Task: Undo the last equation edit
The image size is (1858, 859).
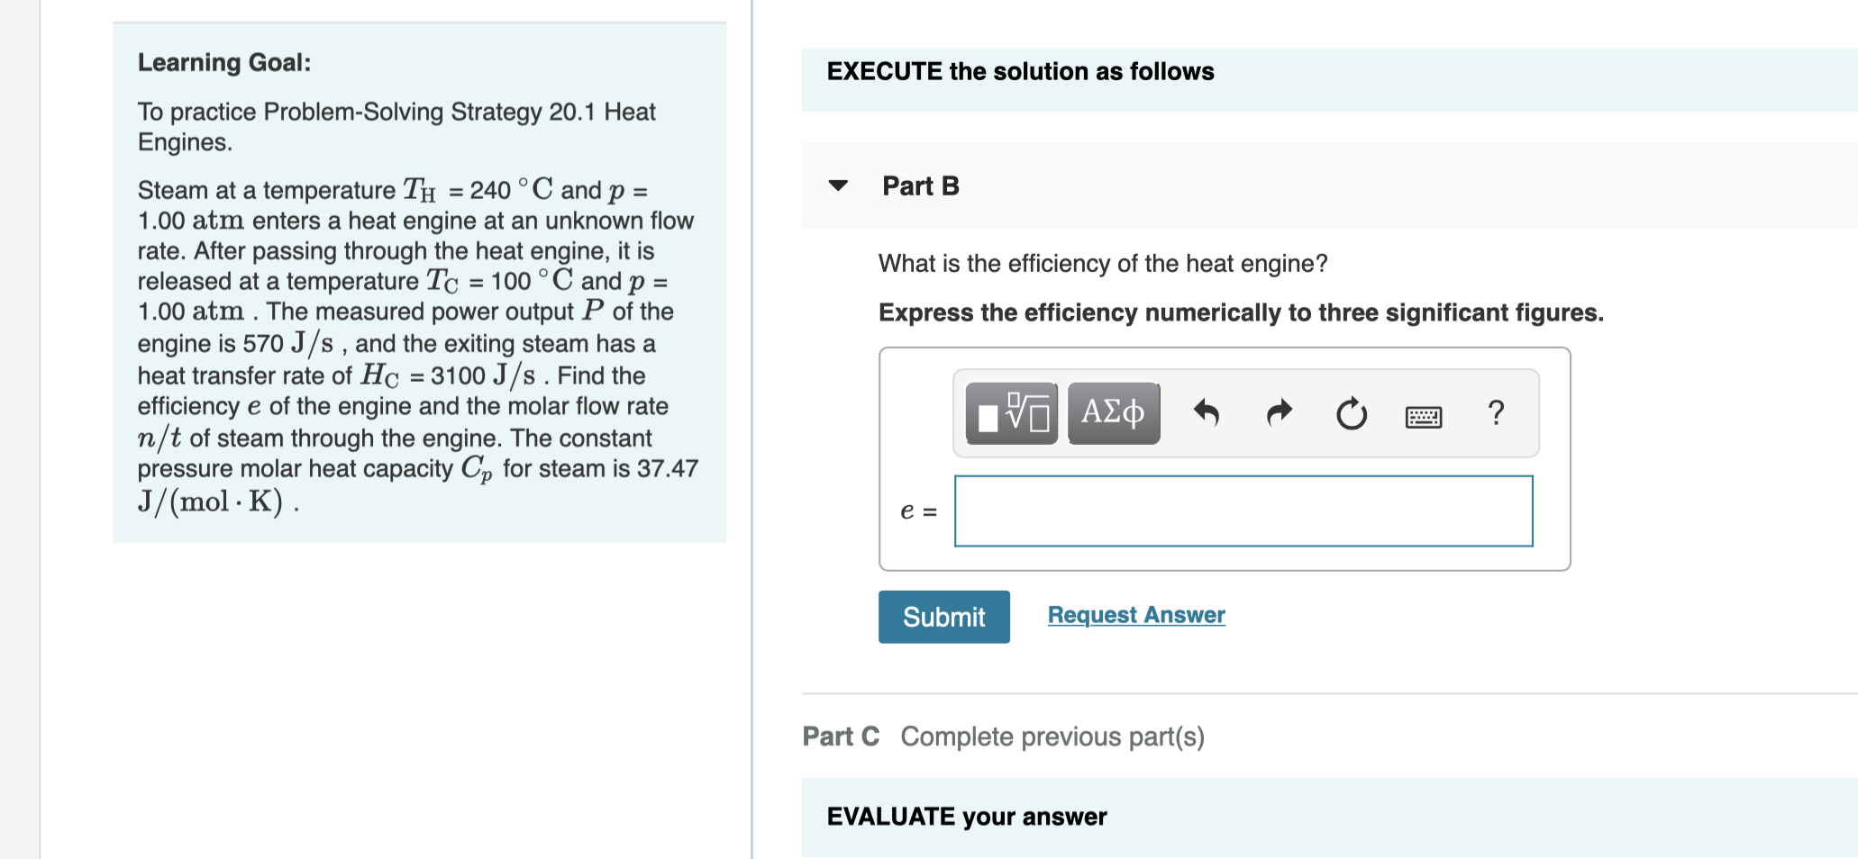Action: tap(1206, 412)
